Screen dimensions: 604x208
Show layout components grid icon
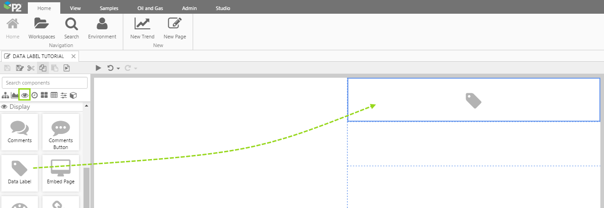[44, 95]
